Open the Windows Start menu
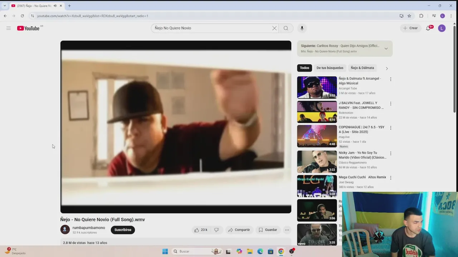This screenshot has height=257, width=458. click(x=165, y=251)
